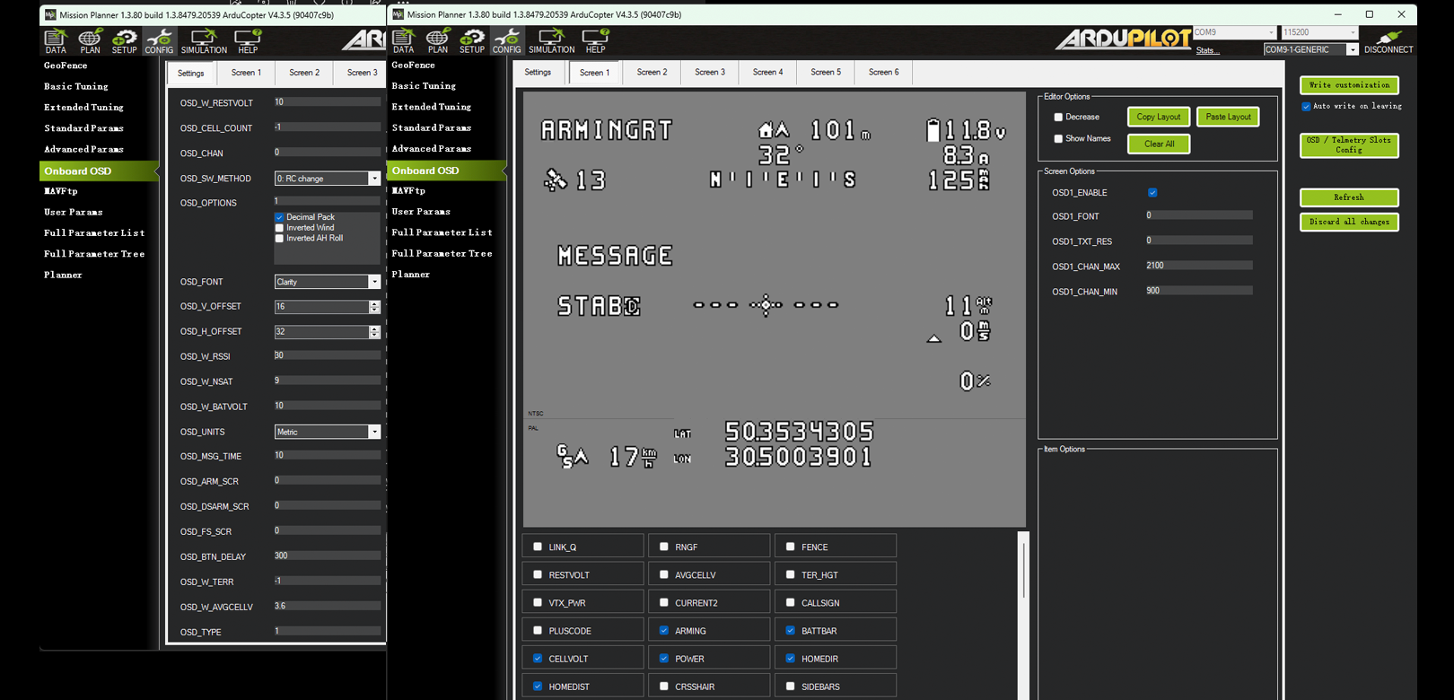Toggle the OSD1_ENABLE checkbox
This screenshot has height=700, width=1454.
tap(1152, 193)
